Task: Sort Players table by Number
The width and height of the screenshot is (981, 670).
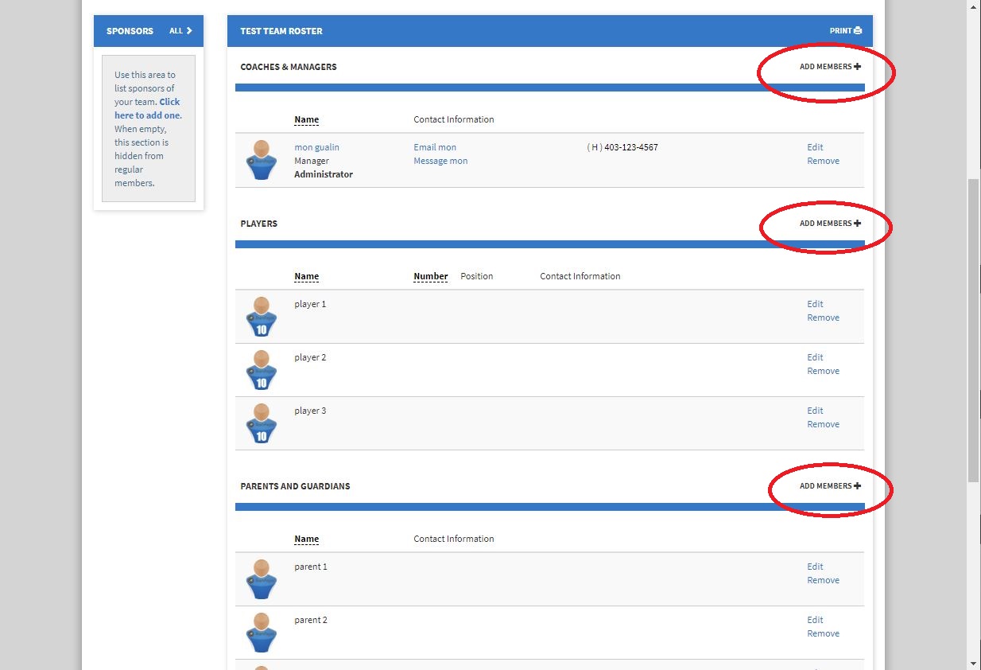Action: (x=431, y=277)
